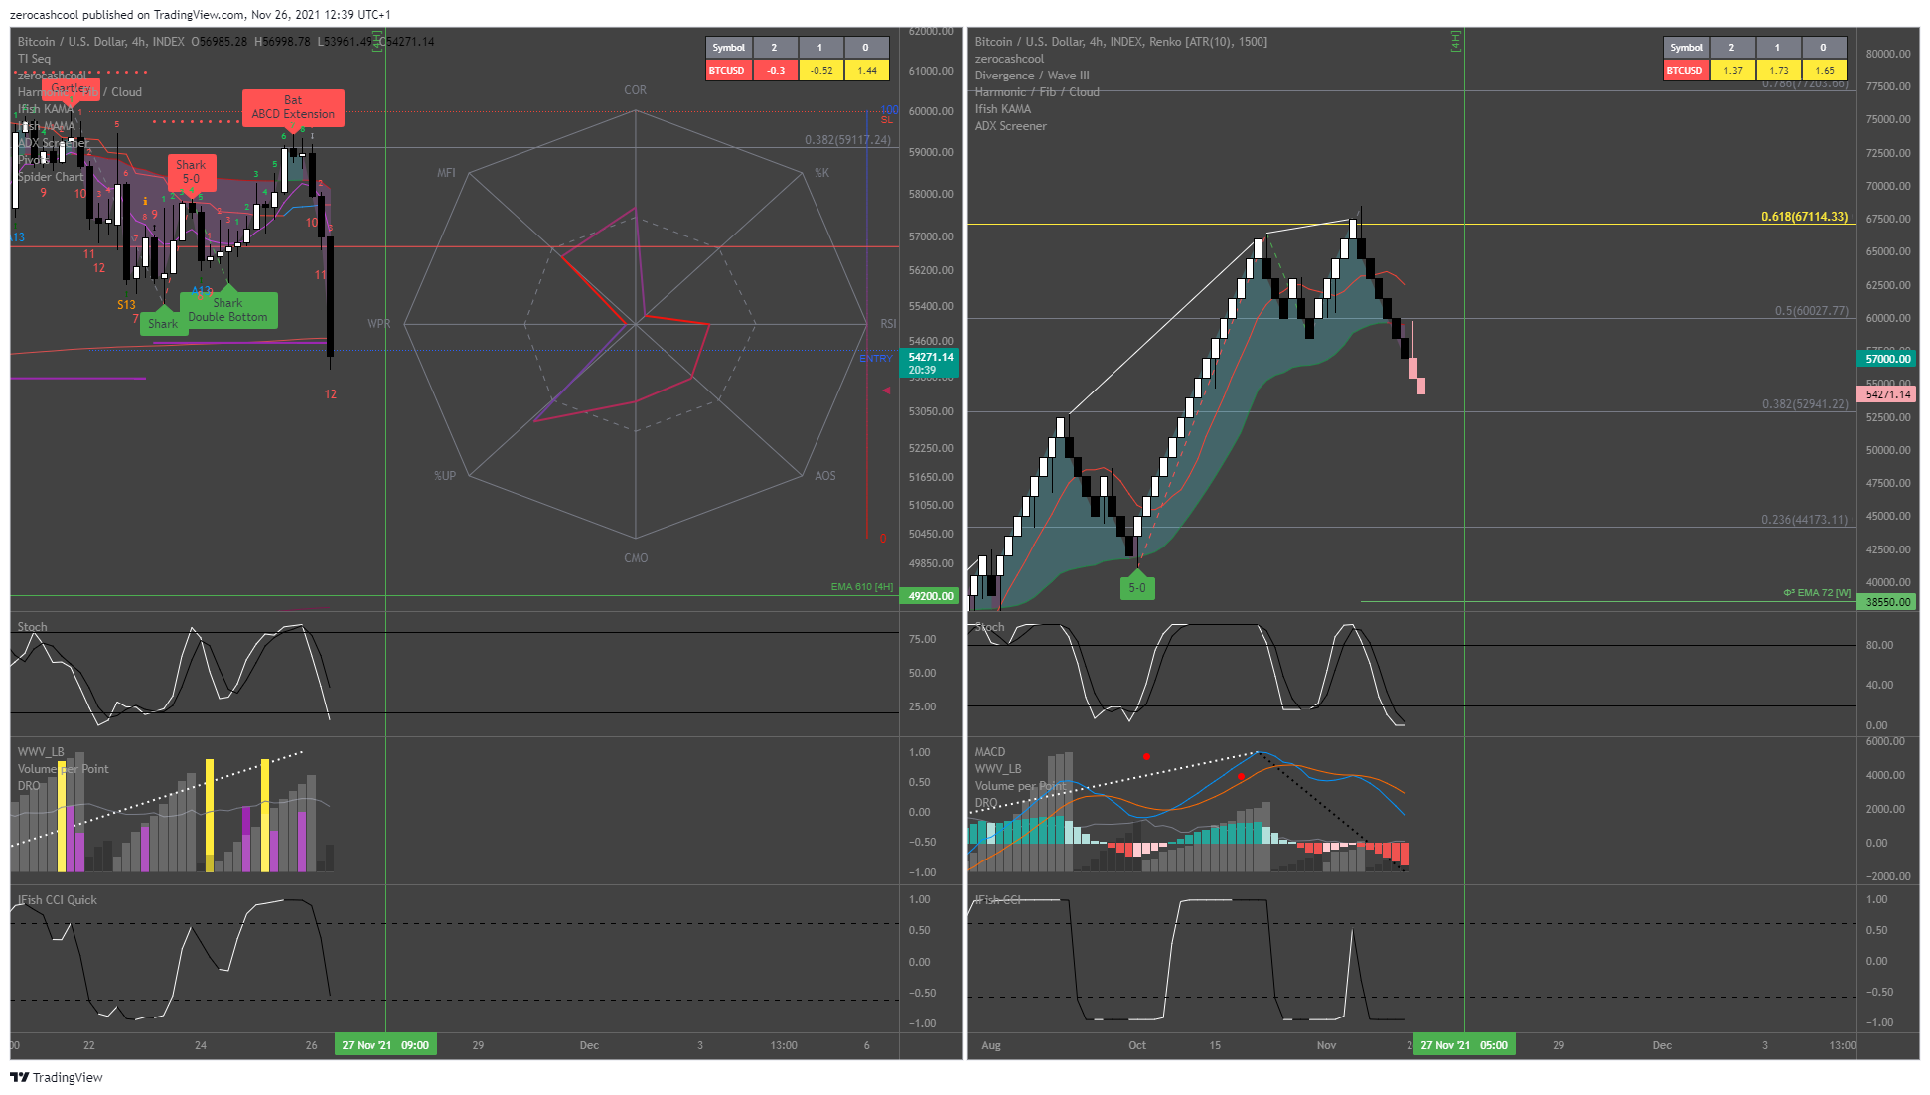Viewport: 1930px width, 1095px height.
Task: Click the TradingView logo at bottom left
Action: pos(57,1077)
